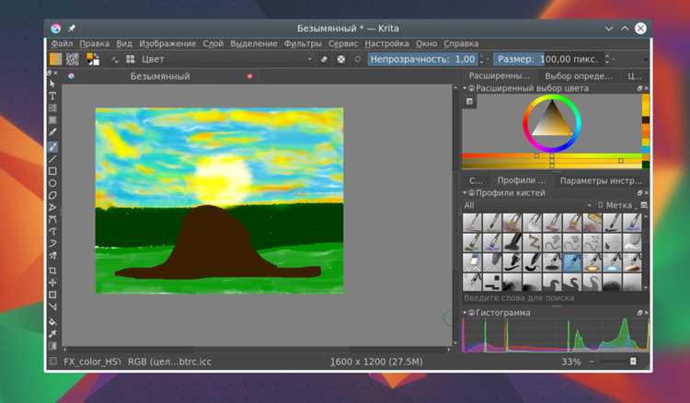This screenshot has width=690, height=403.
Task: Open the All brush tag dropdown
Action: [527, 205]
